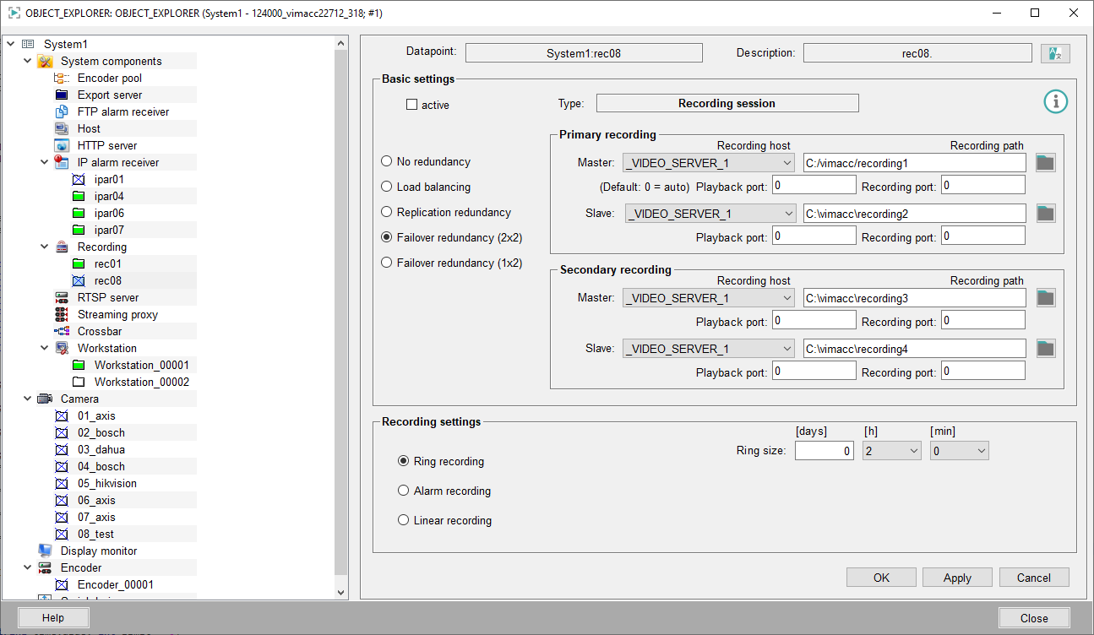Select ipar06 in the tree

(x=109, y=213)
